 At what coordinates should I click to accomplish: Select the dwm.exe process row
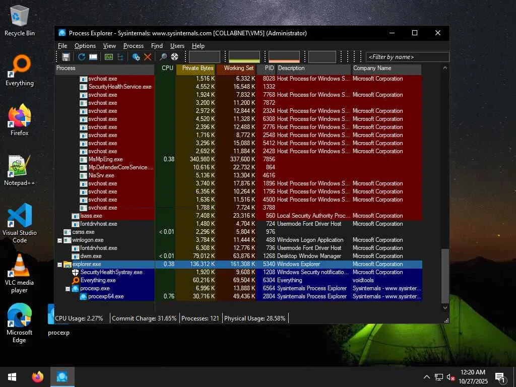238,256
